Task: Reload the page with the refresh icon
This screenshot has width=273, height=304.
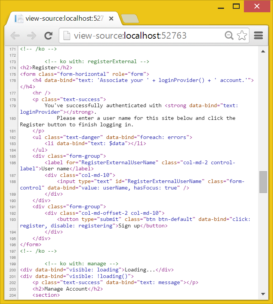Action: pos(48,36)
